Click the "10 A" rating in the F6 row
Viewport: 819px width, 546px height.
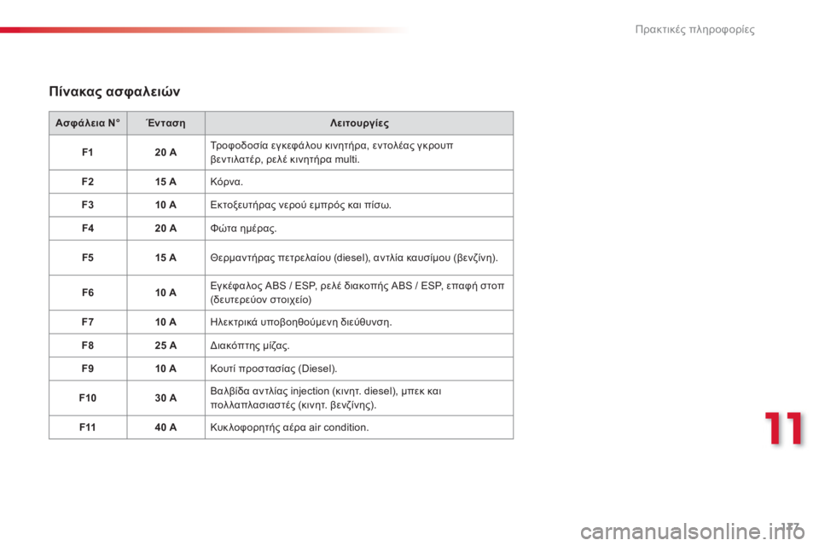pyautogui.click(x=166, y=293)
